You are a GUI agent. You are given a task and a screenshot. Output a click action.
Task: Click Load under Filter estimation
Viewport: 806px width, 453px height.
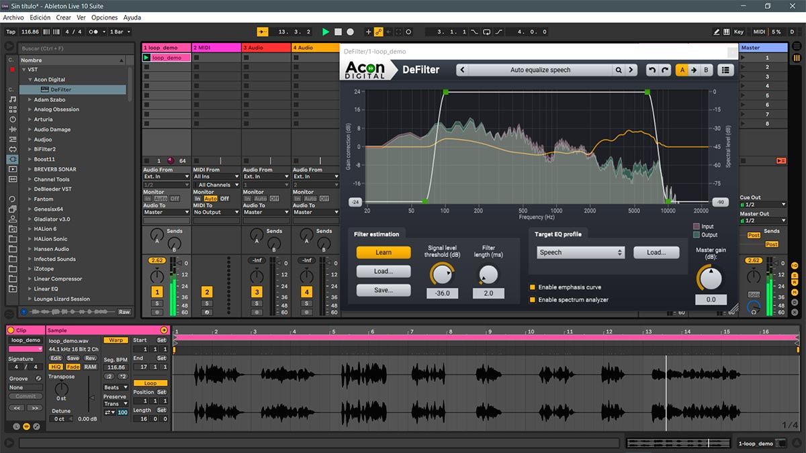coord(384,271)
